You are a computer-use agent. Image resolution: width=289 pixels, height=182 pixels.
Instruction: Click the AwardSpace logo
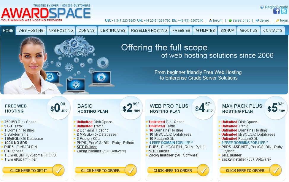pos(46,13)
